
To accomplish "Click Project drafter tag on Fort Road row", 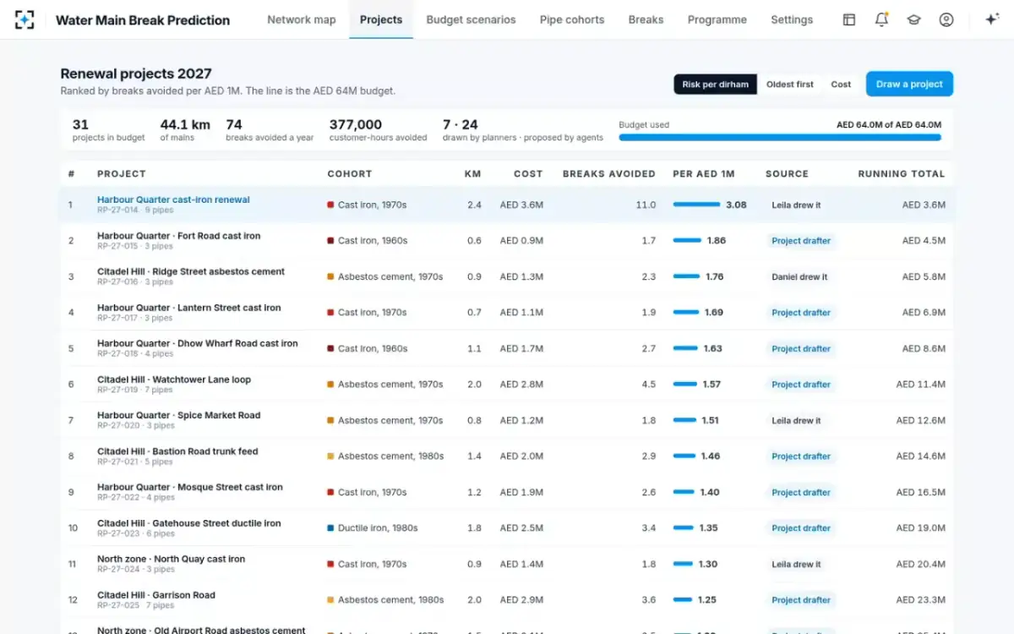I will point(801,241).
